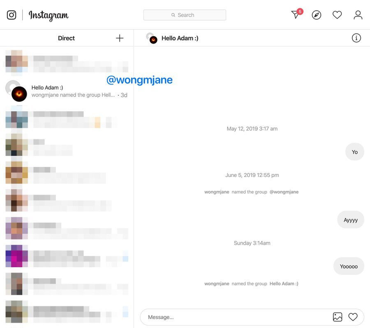Click the Message... input field
The height and width of the screenshot is (328, 370).
tap(252, 317)
